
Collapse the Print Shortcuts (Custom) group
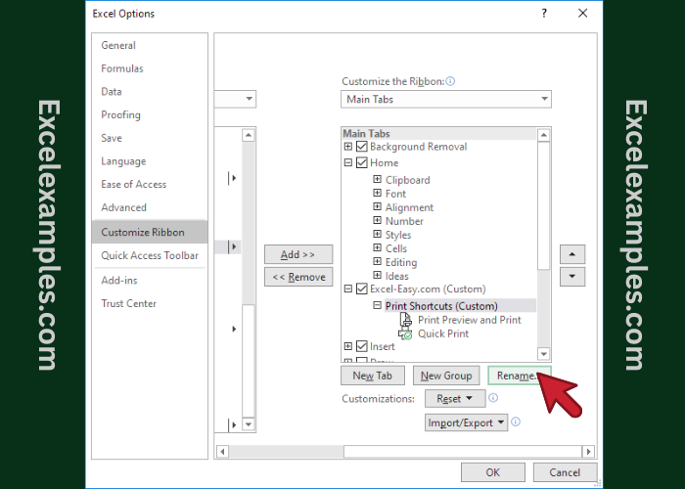[377, 306]
